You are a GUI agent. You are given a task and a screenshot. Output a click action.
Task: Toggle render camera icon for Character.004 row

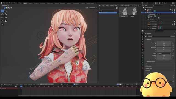click(x=174, y=25)
